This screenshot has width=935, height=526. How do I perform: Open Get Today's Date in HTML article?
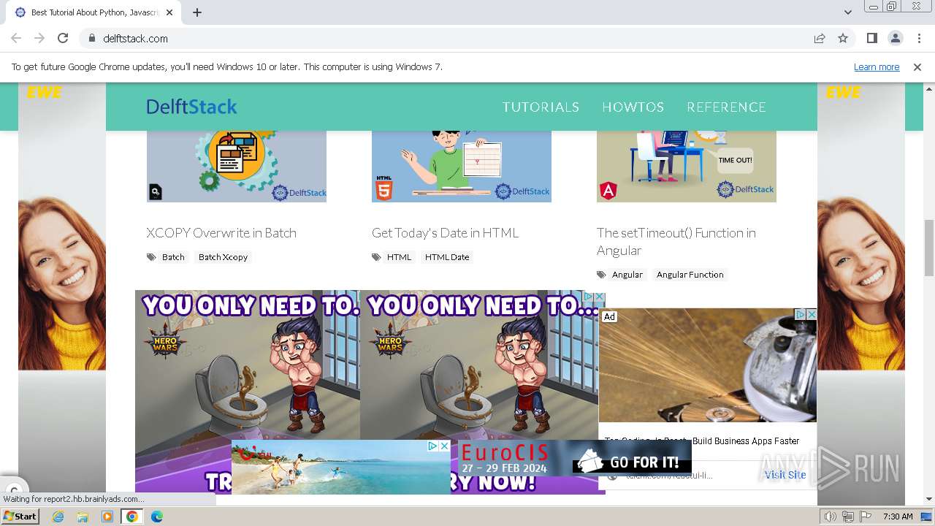tap(445, 232)
